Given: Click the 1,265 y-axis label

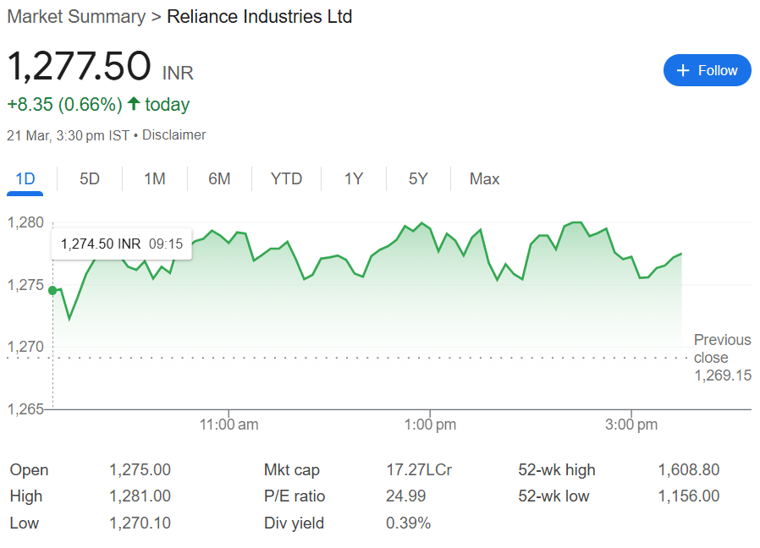Looking at the screenshot, I should point(25,409).
